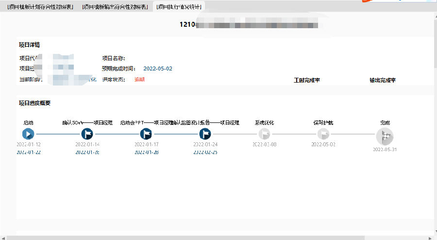Switch to the 项目模板输出符合性对照表 tab

[115, 7]
